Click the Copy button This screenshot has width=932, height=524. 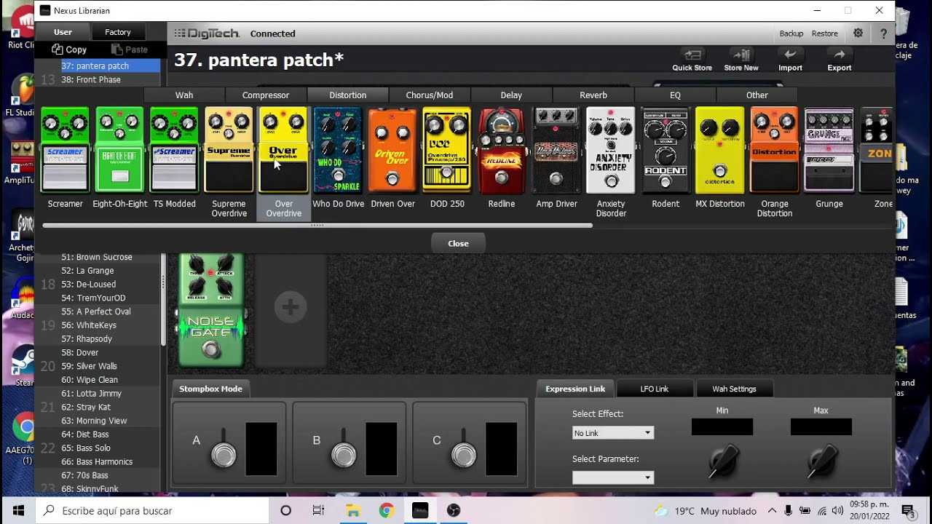pos(69,49)
